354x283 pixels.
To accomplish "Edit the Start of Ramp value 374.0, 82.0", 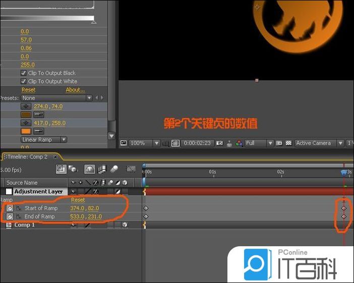I will click(84, 208).
